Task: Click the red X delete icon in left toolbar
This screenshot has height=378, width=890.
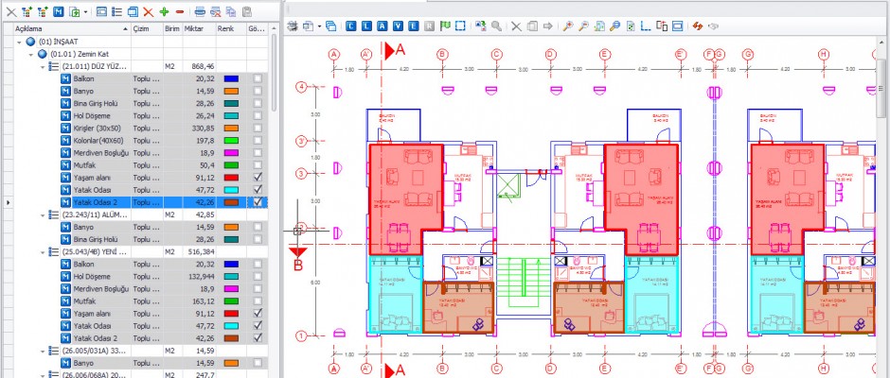Action: (x=148, y=12)
